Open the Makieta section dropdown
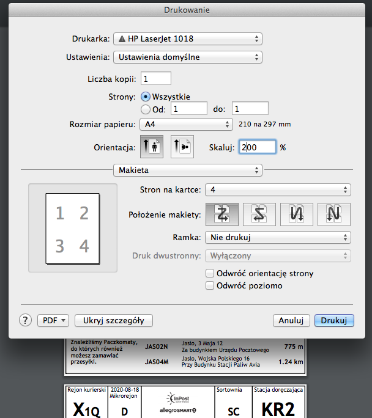This screenshot has width=372, height=418. 187,170
